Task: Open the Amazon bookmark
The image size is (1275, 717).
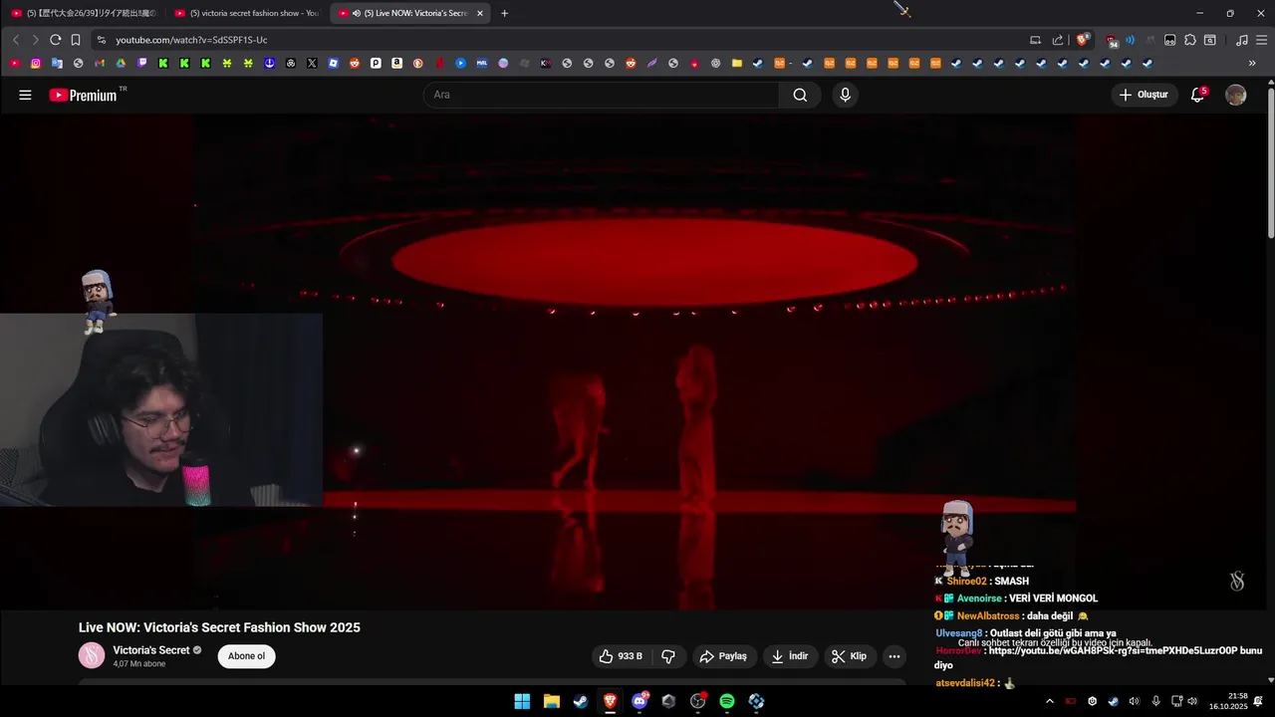Action: 396,63
